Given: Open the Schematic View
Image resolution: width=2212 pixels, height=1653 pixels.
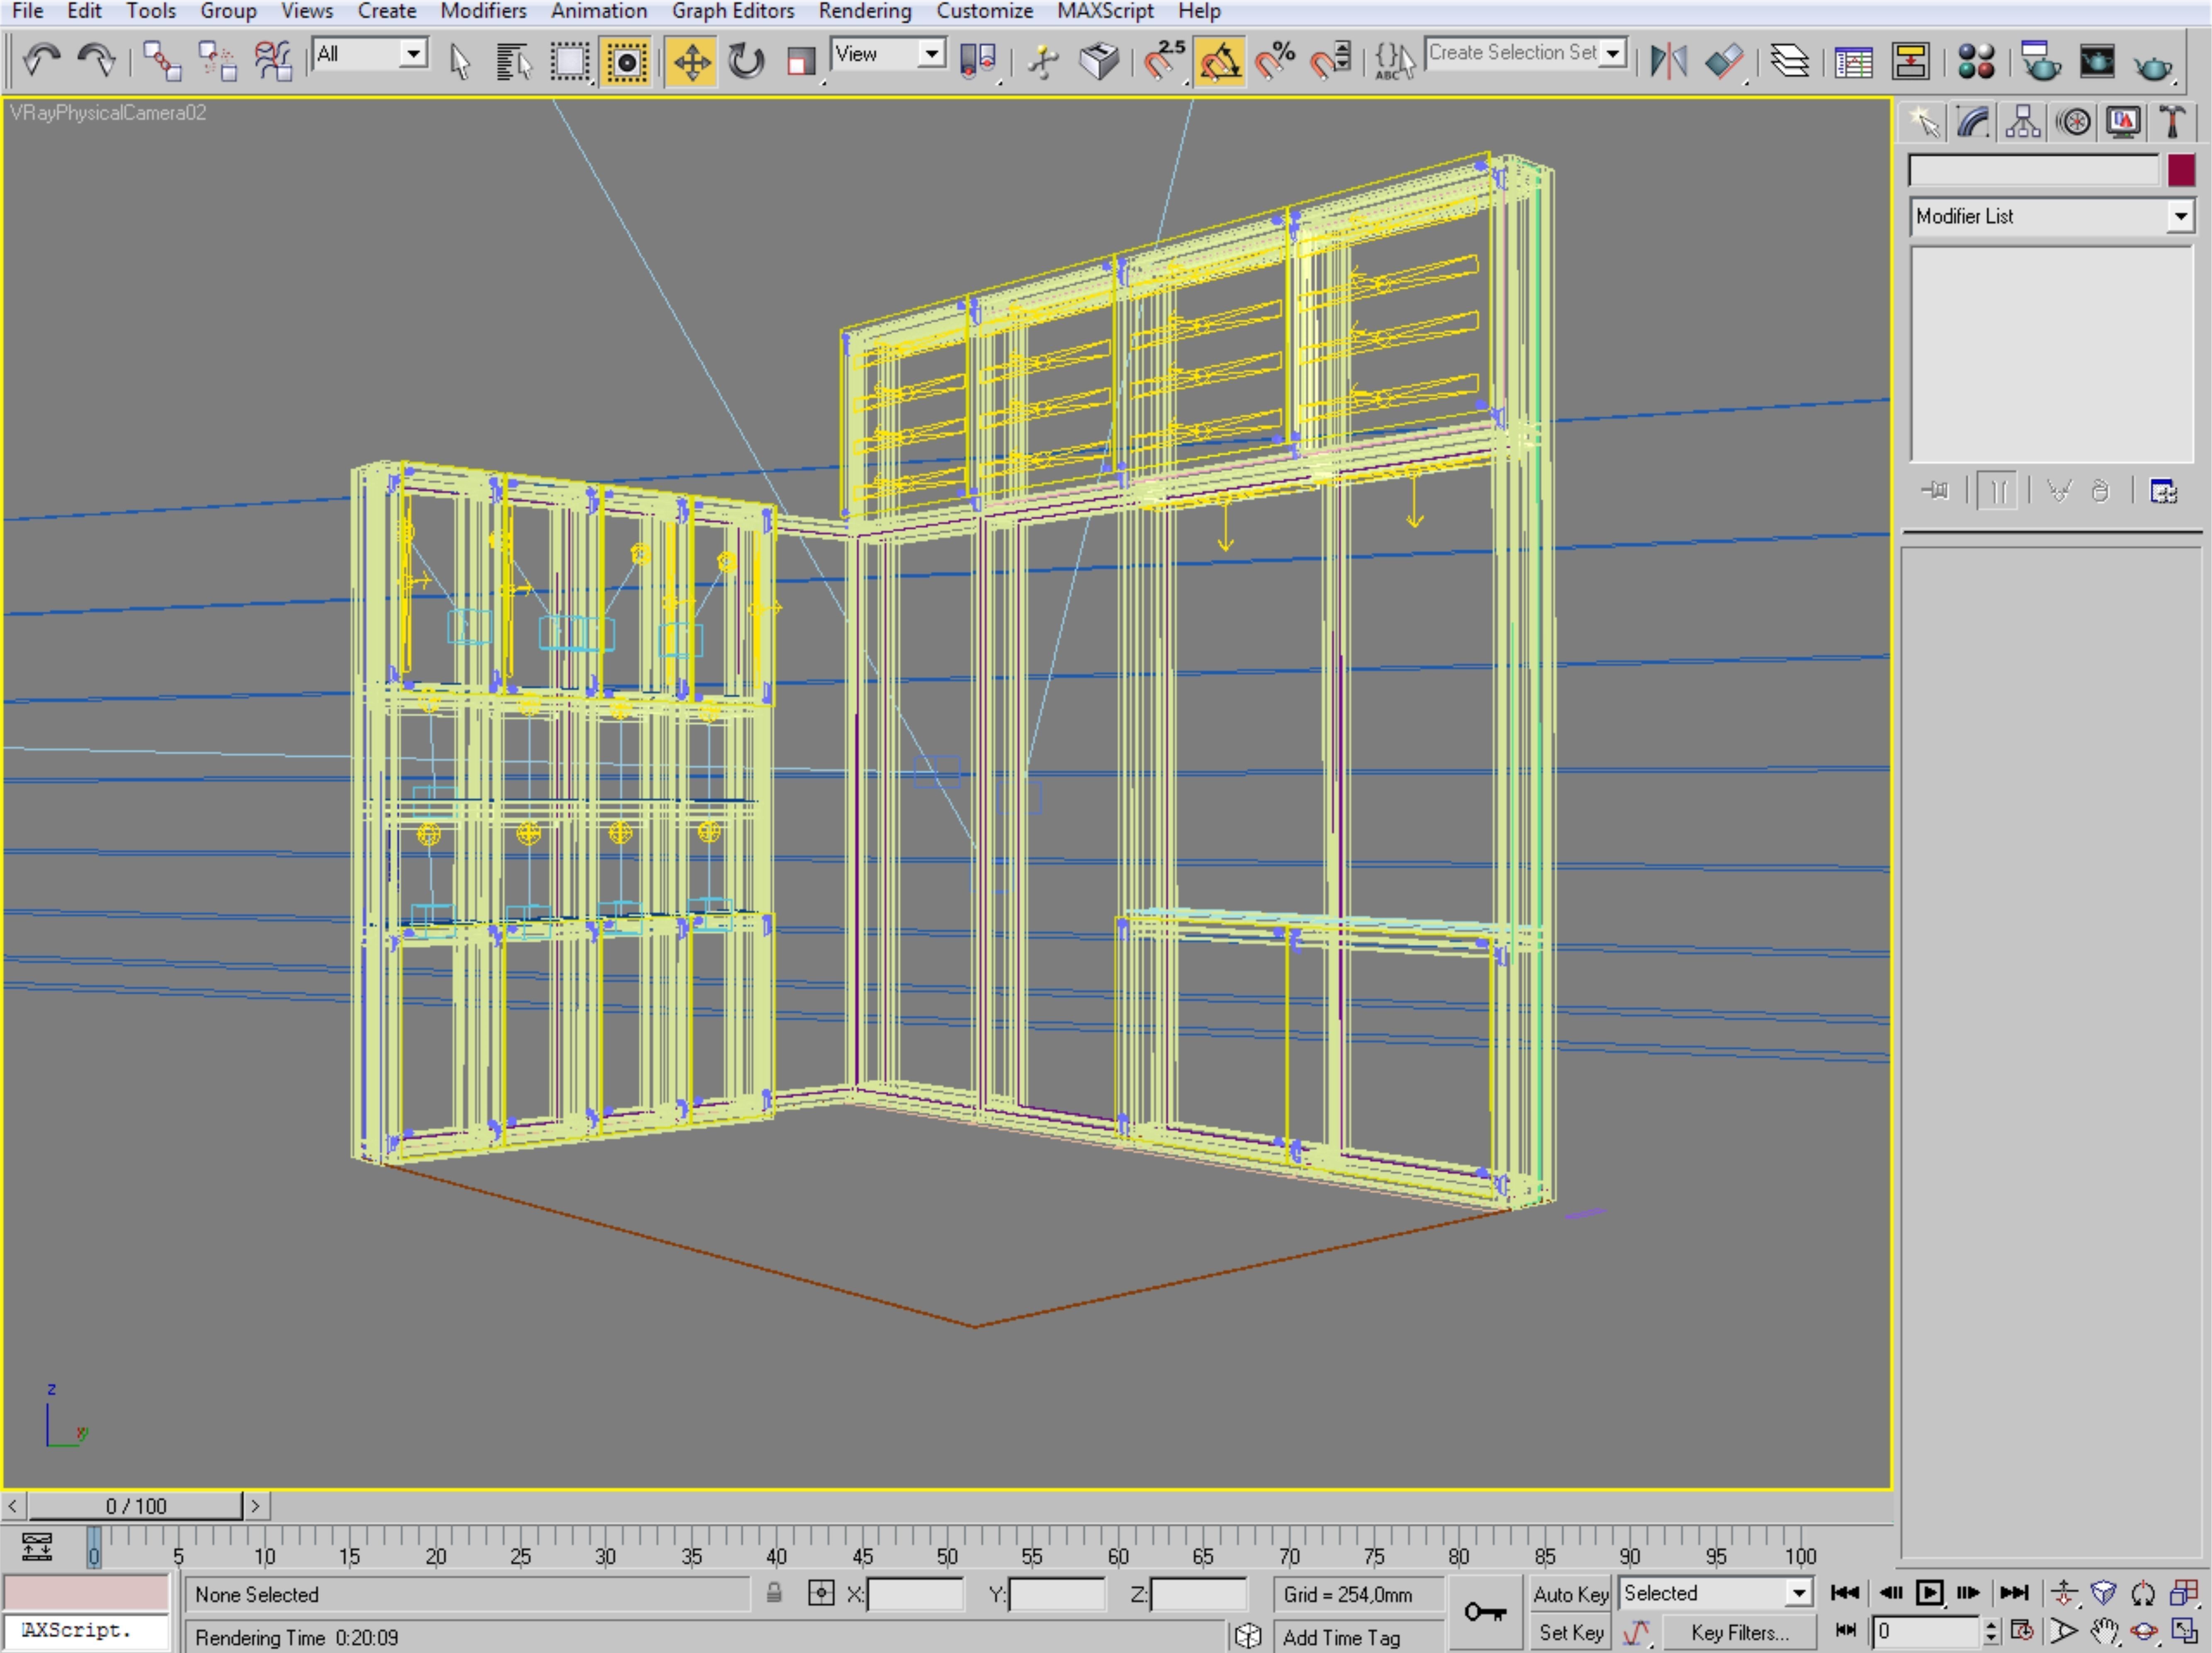Looking at the screenshot, I should (x=1910, y=62).
